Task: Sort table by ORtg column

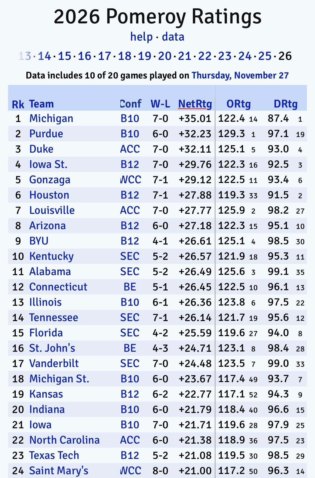Action: click(x=239, y=104)
